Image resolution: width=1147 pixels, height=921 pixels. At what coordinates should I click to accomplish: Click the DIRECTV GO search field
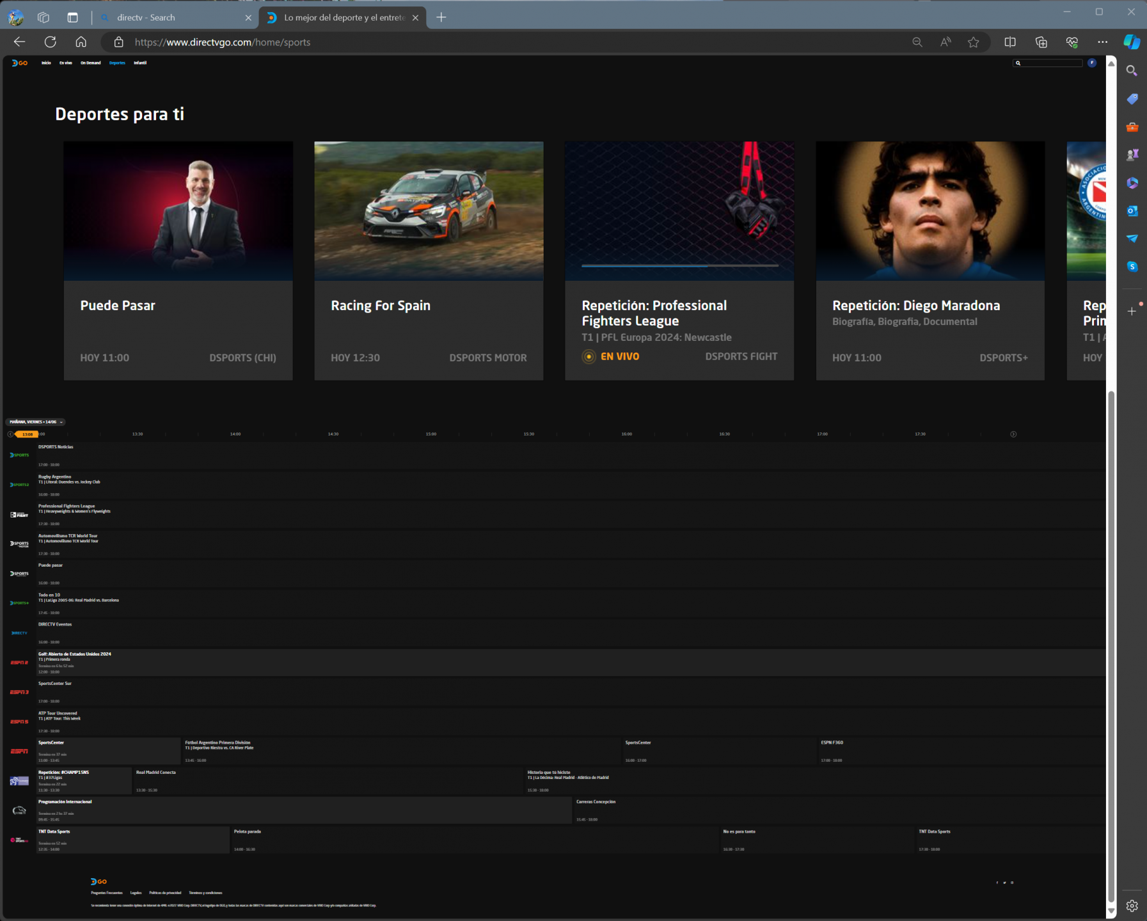[x=1048, y=63]
